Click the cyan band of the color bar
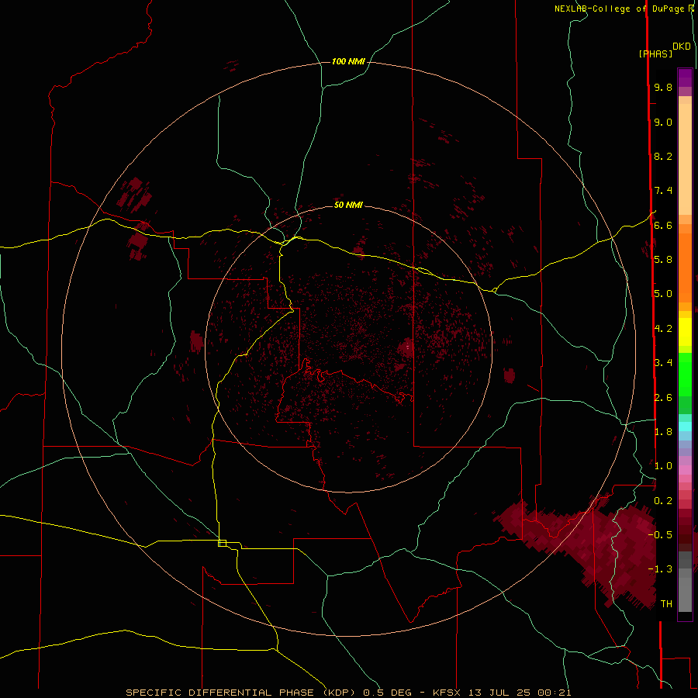Viewport: 698px width, 698px height. (685, 427)
